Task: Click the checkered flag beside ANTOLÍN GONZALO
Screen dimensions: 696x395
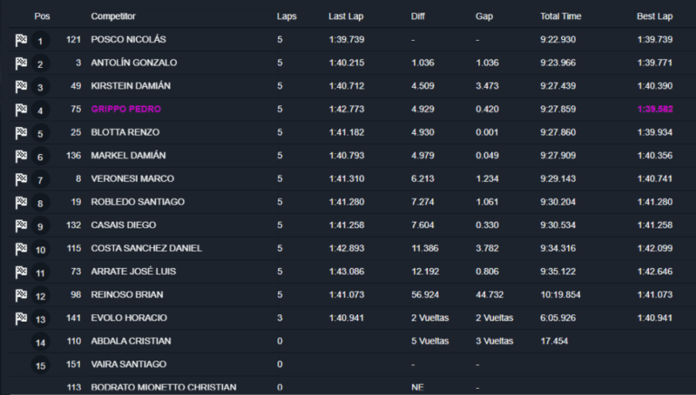Action: click(21, 63)
